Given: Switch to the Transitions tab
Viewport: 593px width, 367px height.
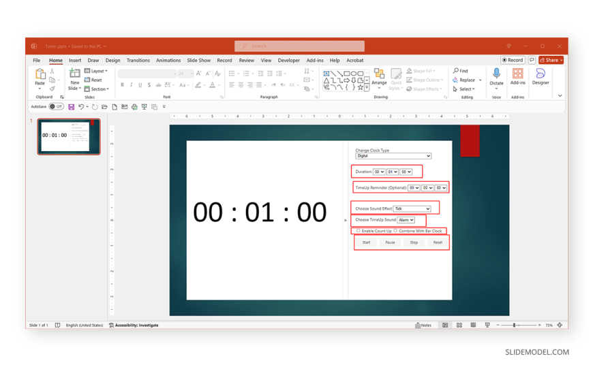Looking at the screenshot, I should (138, 61).
